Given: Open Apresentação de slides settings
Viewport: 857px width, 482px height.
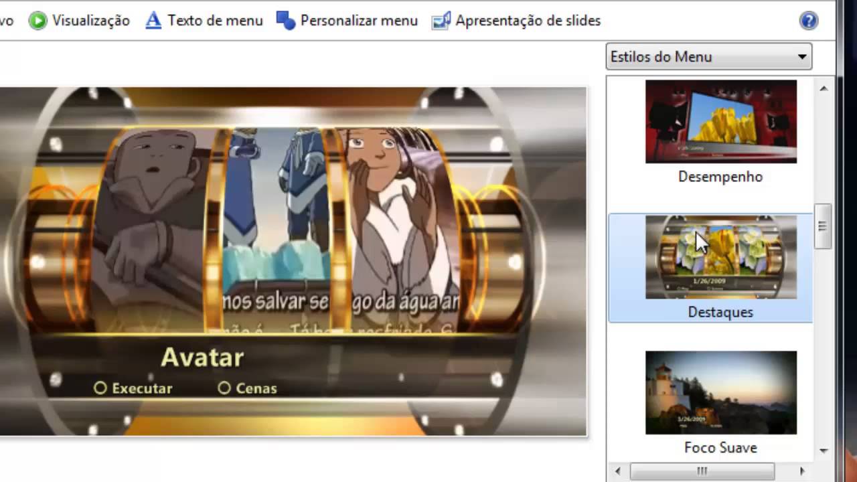Looking at the screenshot, I should [x=516, y=21].
